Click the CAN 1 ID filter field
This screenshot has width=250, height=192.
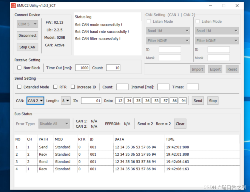click(170, 50)
